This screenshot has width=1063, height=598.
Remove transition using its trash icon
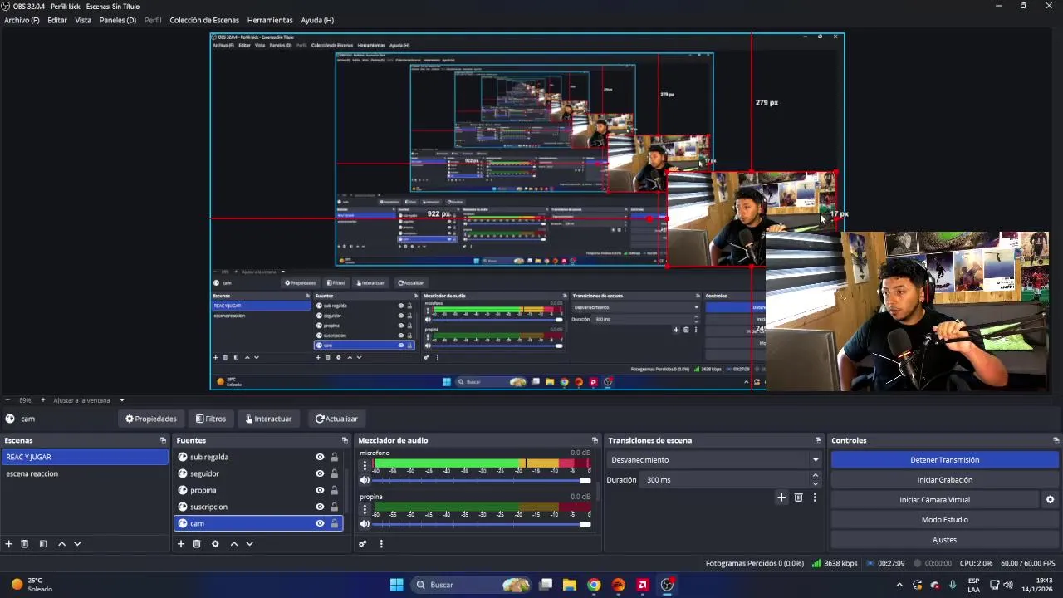point(799,498)
